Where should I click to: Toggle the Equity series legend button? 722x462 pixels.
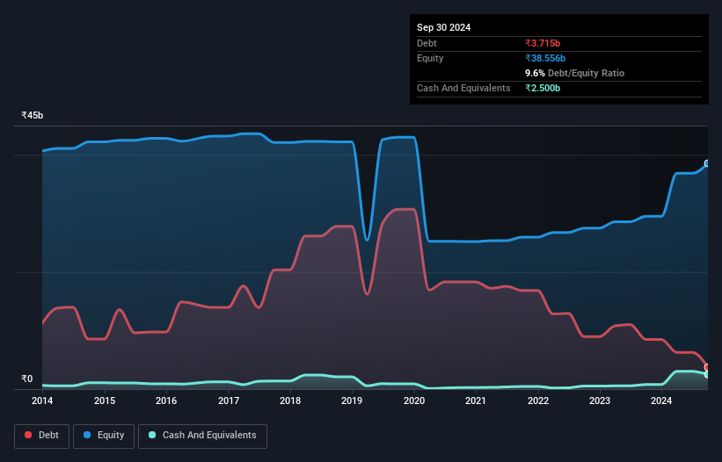(x=104, y=436)
